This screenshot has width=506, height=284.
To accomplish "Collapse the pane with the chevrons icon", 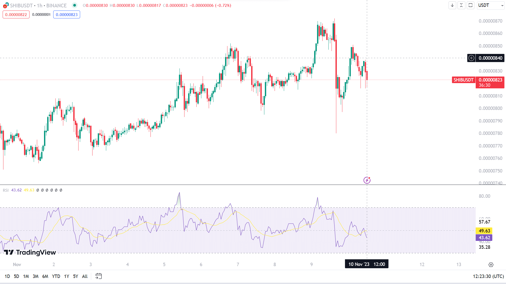I will point(461,5).
